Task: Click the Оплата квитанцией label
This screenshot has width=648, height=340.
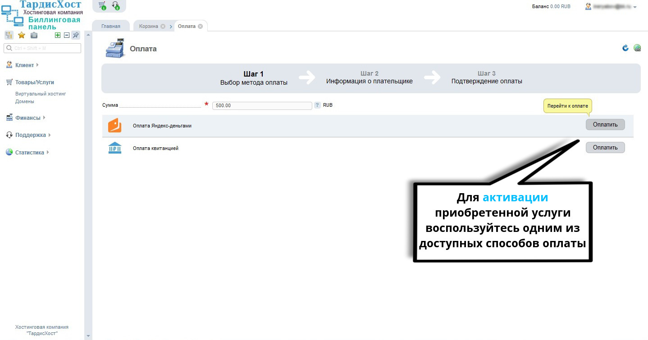Action: [155, 148]
